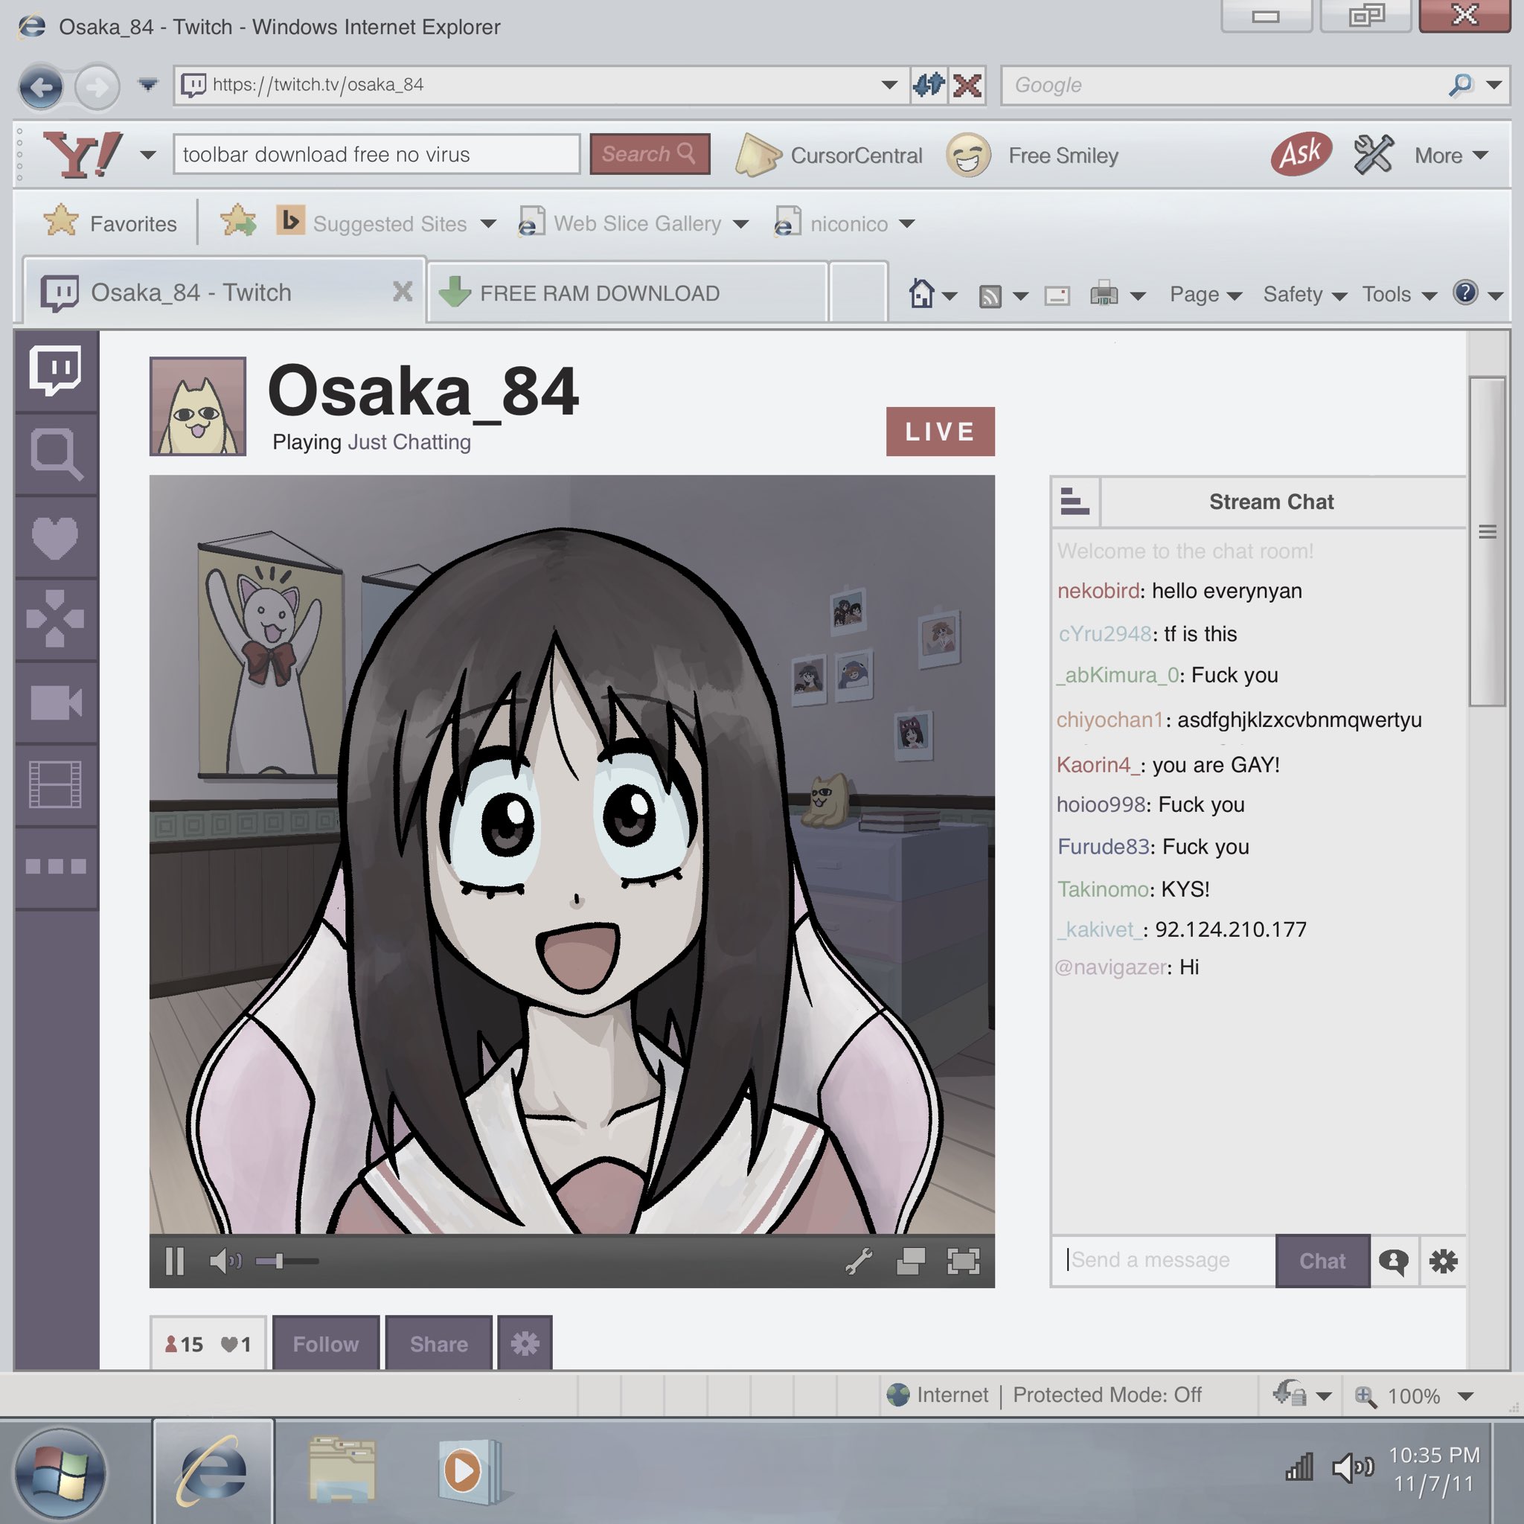The image size is (1524, 1524).
Task: Open the Suggested Sites dropdown
Action: [404, 224]
